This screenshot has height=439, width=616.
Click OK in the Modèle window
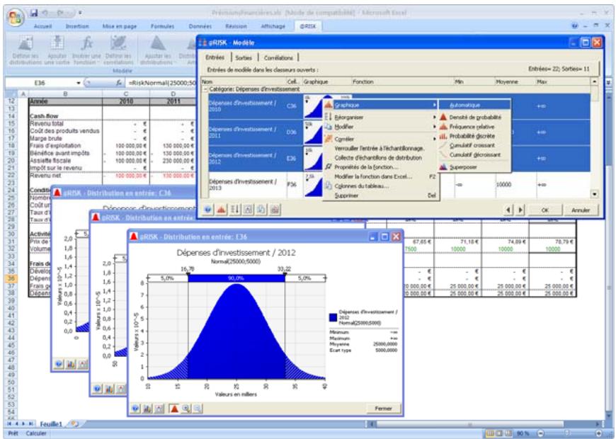[x=544, y=210]
